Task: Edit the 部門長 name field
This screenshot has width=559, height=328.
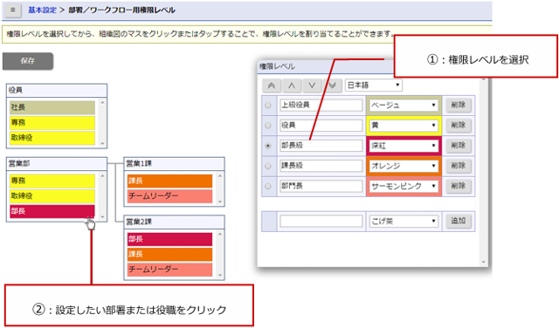Action: (321, 187)
